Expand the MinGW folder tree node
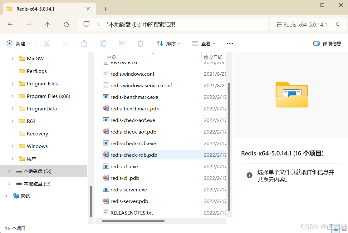This screenshot has width=348, height=233. [x=12, y=59]
